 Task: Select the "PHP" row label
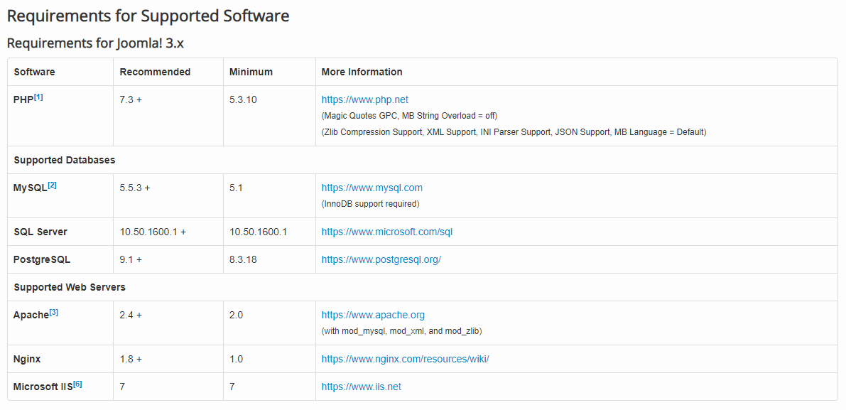pos(23,100)
